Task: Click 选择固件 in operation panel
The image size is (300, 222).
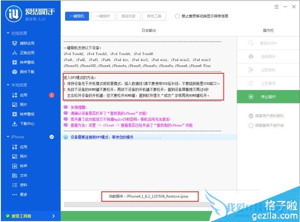Action: click(268, 57)
